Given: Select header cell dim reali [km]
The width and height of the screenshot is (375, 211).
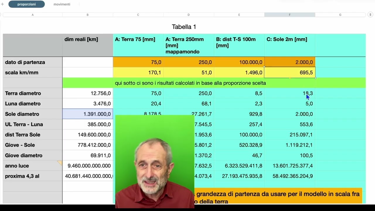Looking at the screenshot, I should click(x=88, y=45).
